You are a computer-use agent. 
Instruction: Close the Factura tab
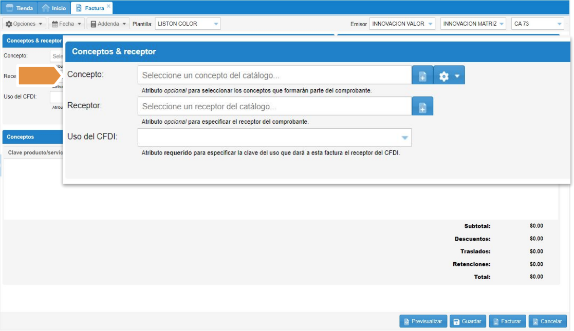(108, 6)
